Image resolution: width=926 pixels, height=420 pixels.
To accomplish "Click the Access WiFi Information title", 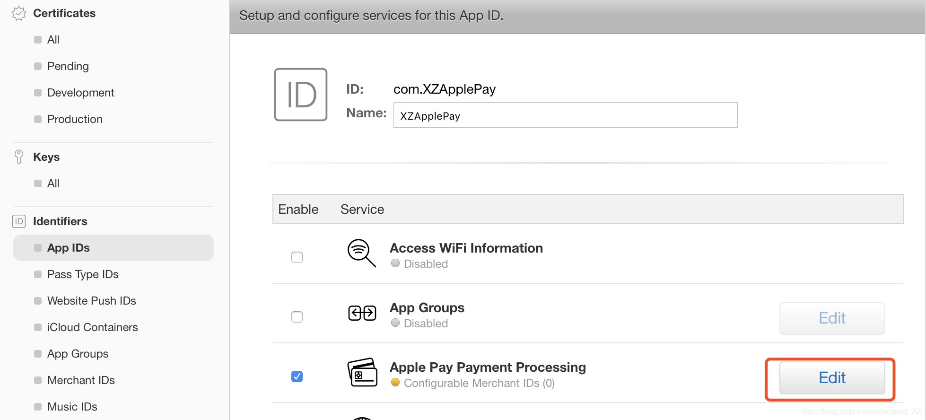I will pos(466,248).
